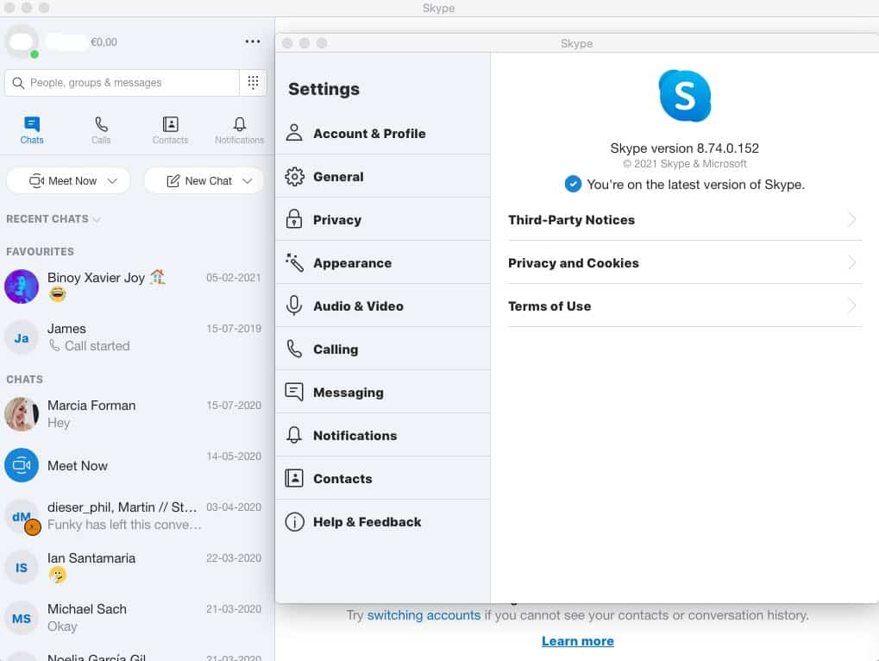Click the Contacts icon in Settings list
Image resolution: width=879 pixels, height=661 pixels.
[x=294, y=478]
